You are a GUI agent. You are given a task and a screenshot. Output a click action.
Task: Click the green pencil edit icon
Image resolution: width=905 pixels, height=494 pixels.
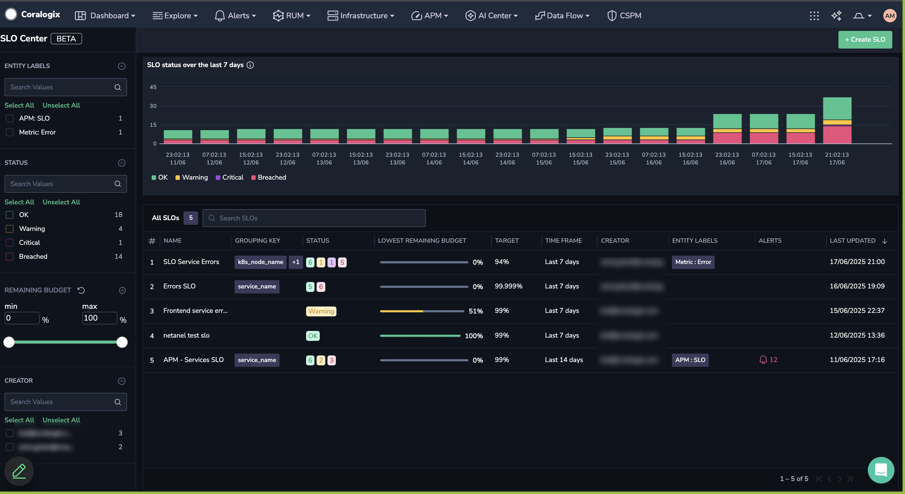[19, 471]
